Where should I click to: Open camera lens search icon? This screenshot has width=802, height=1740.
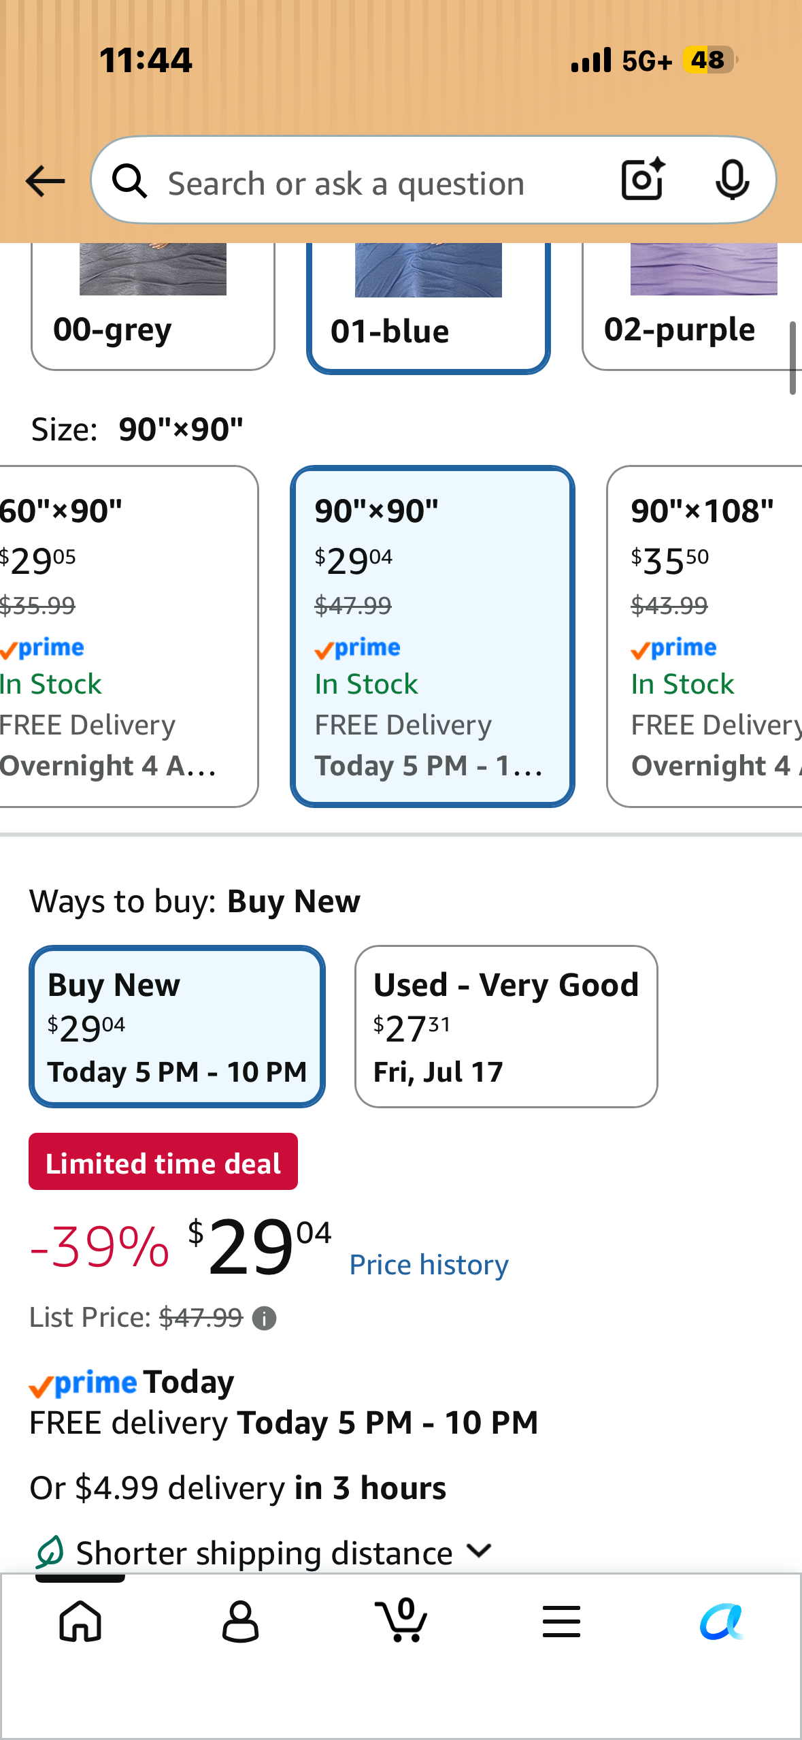(x=643, y=179)
